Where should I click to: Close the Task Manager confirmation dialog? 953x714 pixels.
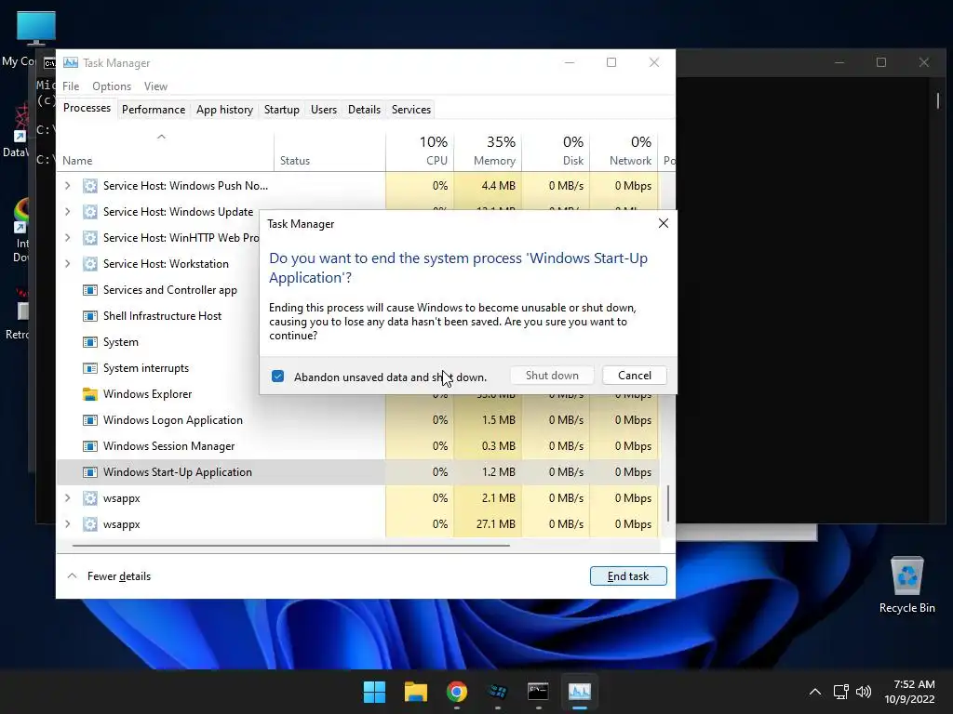click(x=663, y=223)
